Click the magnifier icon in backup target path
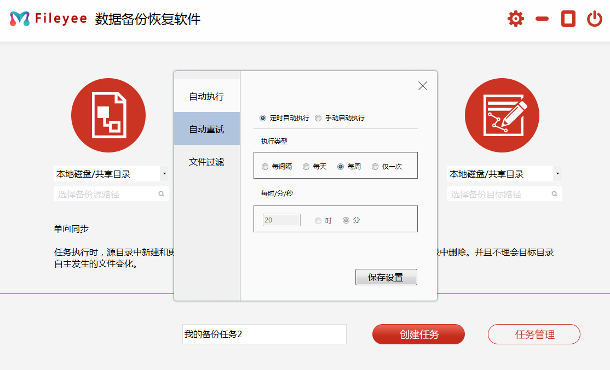Viewport: 610px width, 370px height. 554,193
